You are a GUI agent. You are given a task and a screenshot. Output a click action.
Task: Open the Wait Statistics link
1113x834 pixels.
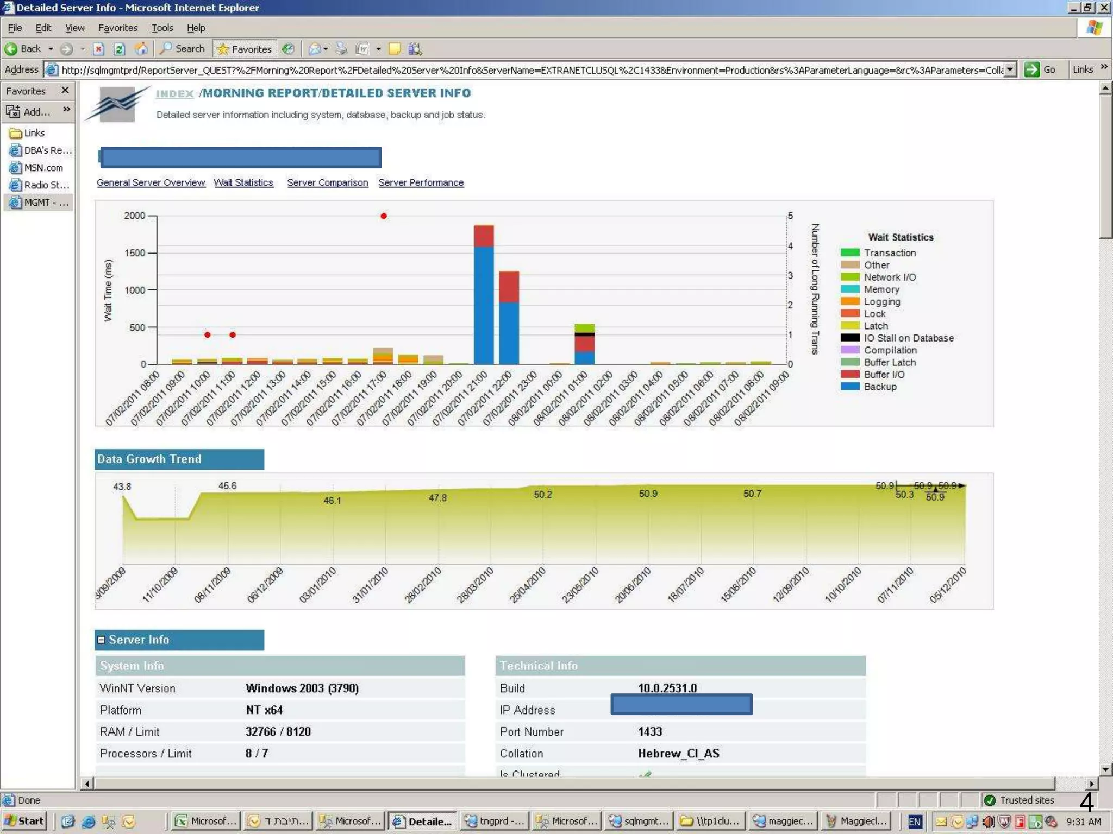[x=243, y=183]
